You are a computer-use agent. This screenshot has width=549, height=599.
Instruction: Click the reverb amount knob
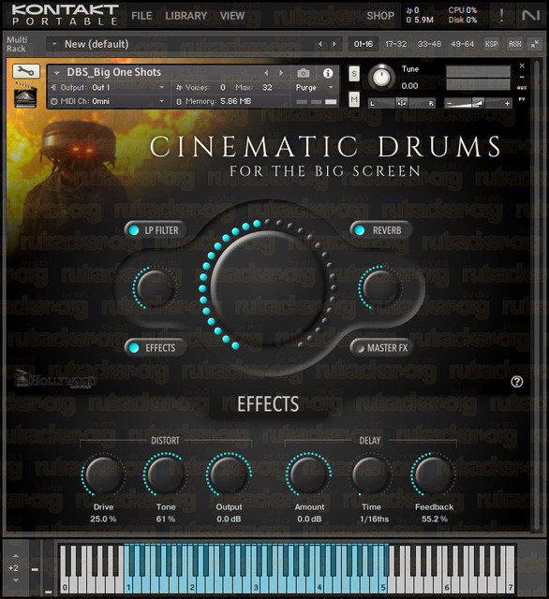point(380,287)
